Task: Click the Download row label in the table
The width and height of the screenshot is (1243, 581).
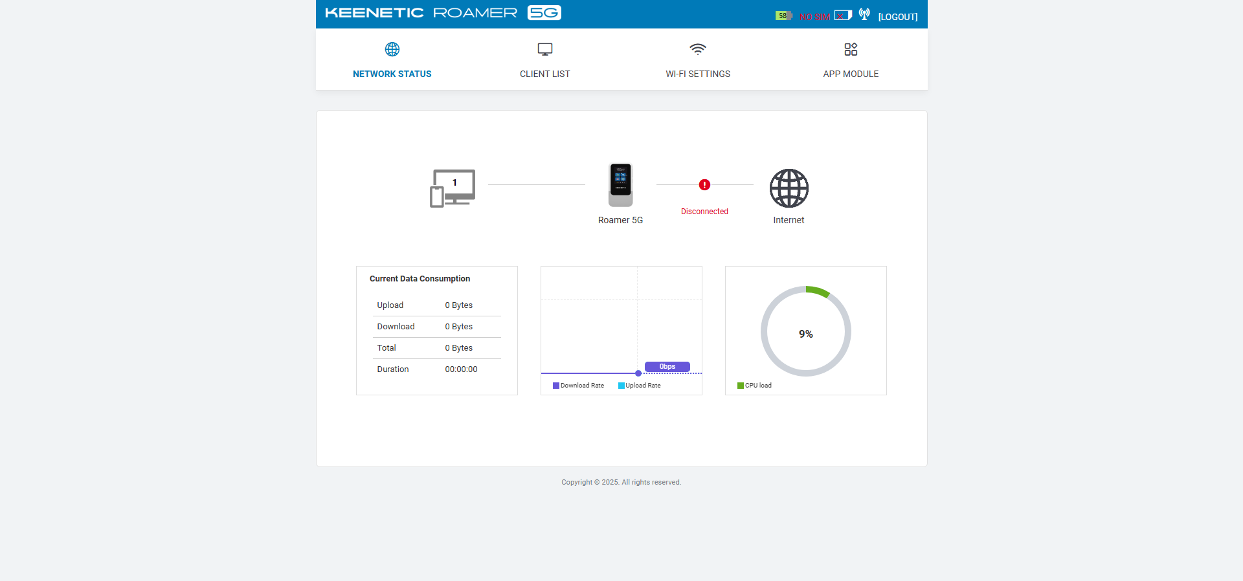Action: click(x=396, y=327)
